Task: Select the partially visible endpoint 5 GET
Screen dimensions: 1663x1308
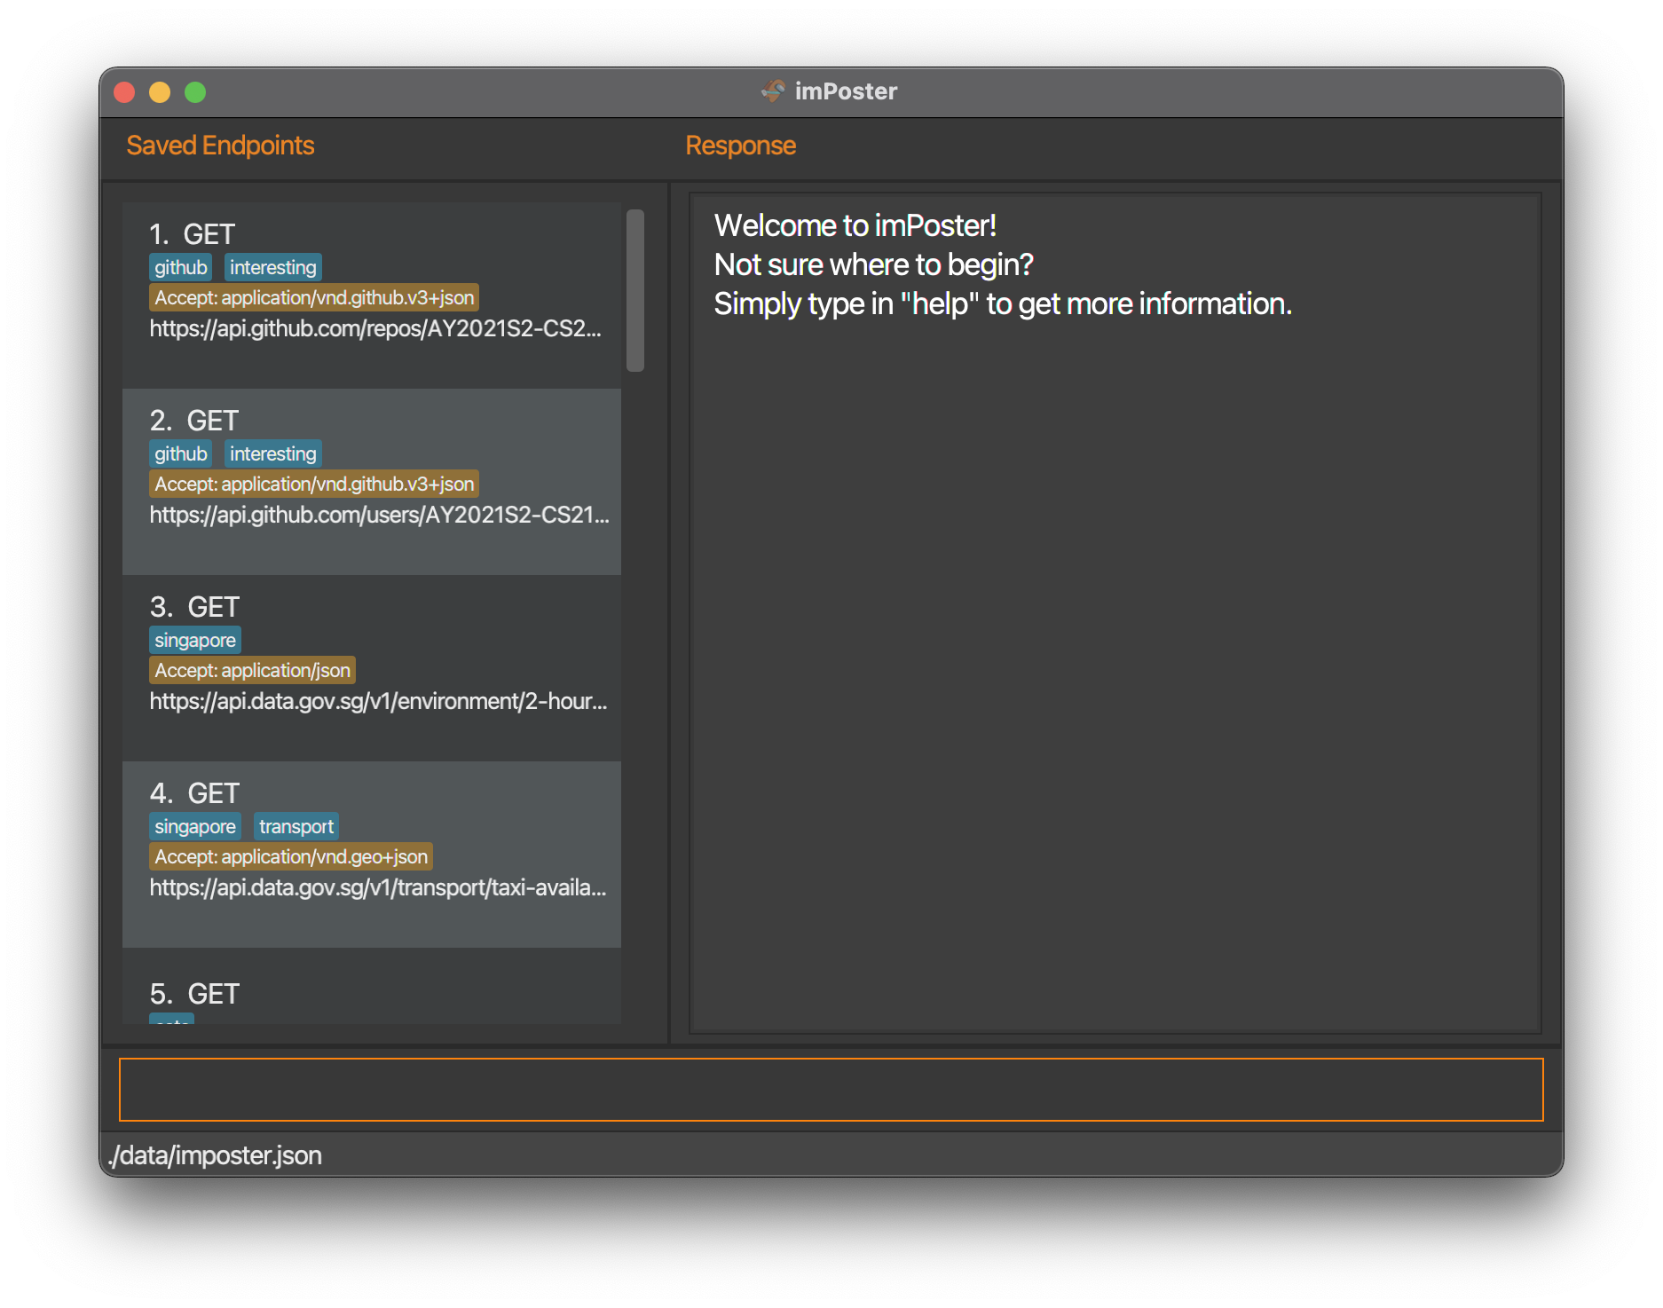Action: [x=372, y=986]
